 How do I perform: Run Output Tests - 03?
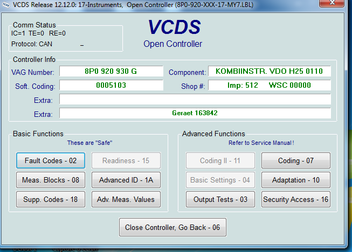click(x=220, y=199)
